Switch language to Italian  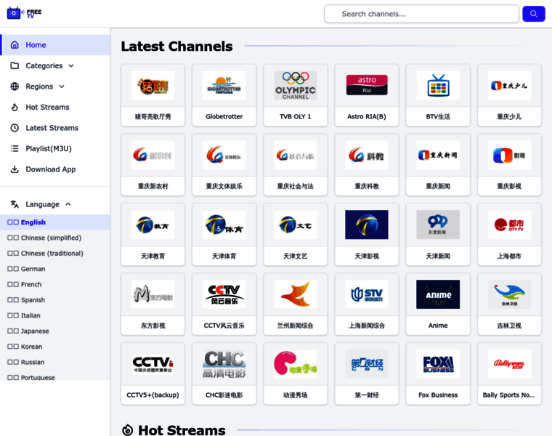pos(55,315)
